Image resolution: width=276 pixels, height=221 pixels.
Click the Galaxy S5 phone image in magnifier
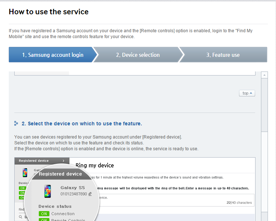[48, 191]
